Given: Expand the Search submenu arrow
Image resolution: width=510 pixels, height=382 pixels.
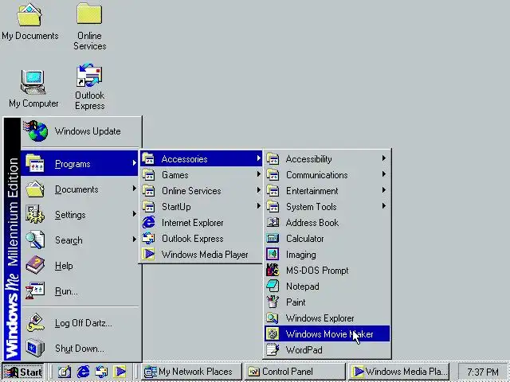Looking at the screenshot, I should pos(135,240).
